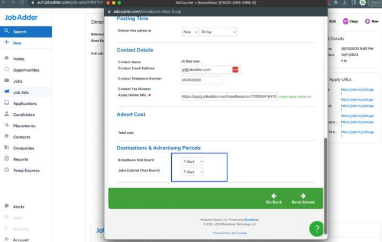Click the '19/11/2023' date value
This screenshot has width=382, height=242.
pyautogui.click(x=349, y=55)
